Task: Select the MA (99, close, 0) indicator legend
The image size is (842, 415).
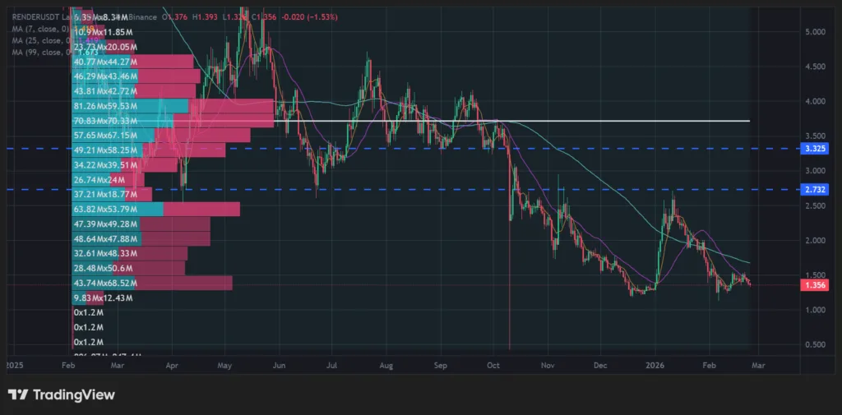Action: coord(43,53)
